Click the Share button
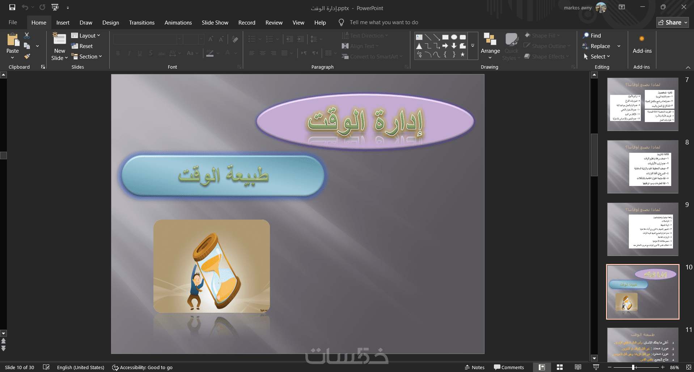694x372 pixels. (x=673, y=22)
